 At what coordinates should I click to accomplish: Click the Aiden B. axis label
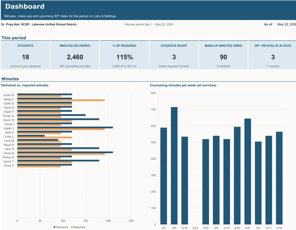pos(9,95)
